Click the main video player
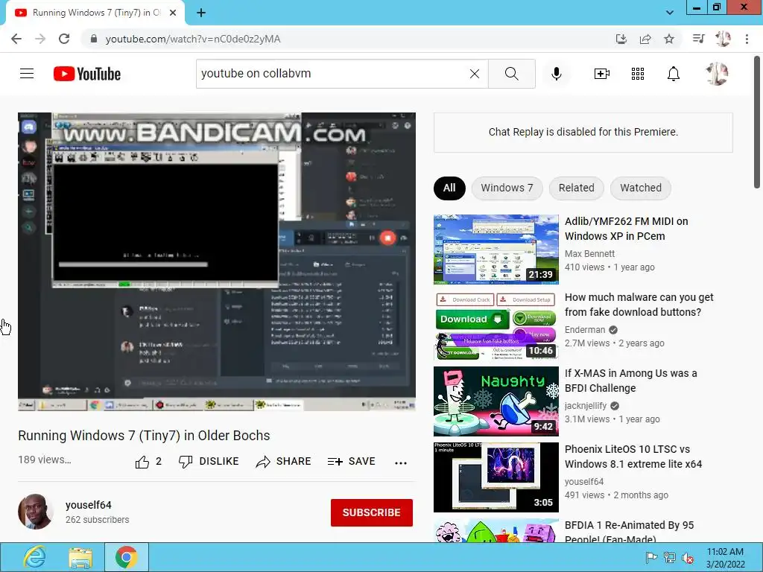Image resolution: width=763 pixels, height=572 pixels. click(217, 261)
